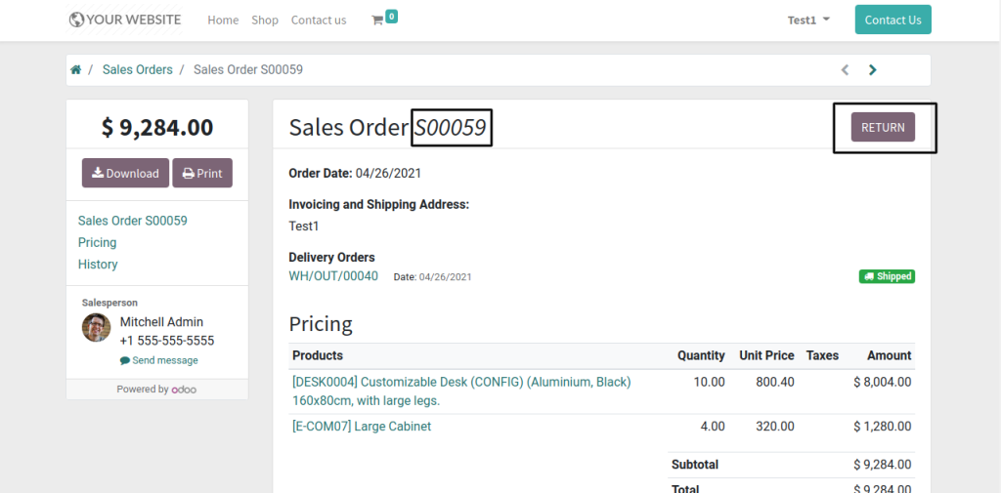The image size is (1001, 493).
Task: Click the Quantity column header
Action: pos(701,355)
